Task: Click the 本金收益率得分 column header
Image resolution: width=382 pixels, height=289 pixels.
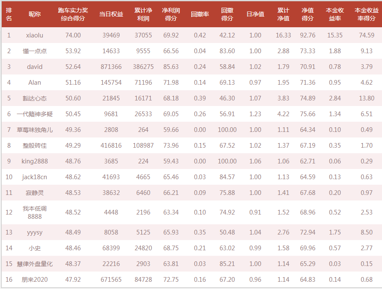Action: point(366,14)
